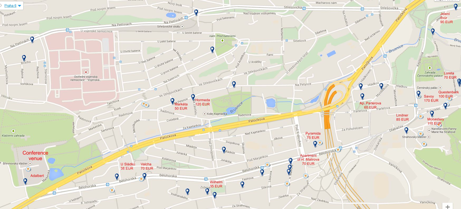Viewport: 461px width, 209px height.
Task: Click the Hormeda 120 EUR pin
Action: [193, 98]
